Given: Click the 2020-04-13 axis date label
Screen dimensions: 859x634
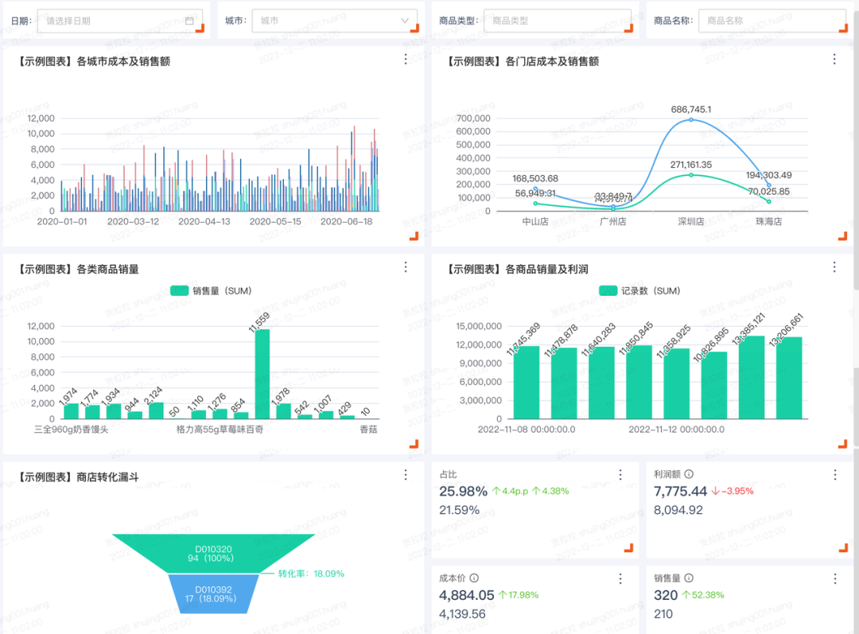Looking at the screenshot, I should click(204, 221).
